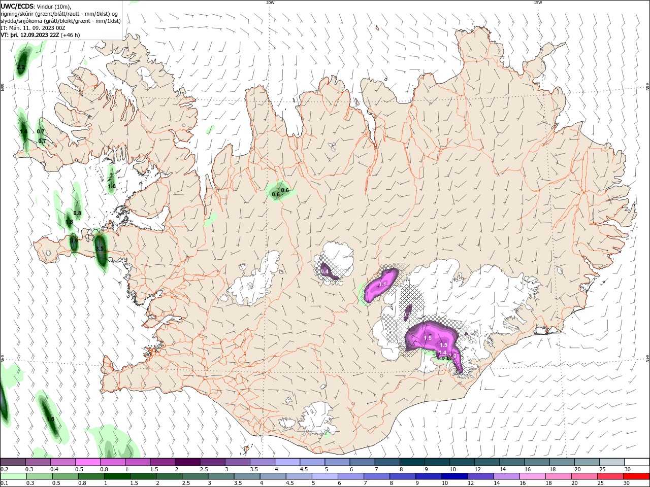Select the '2.2' rain value on the map

click(21, 67)
